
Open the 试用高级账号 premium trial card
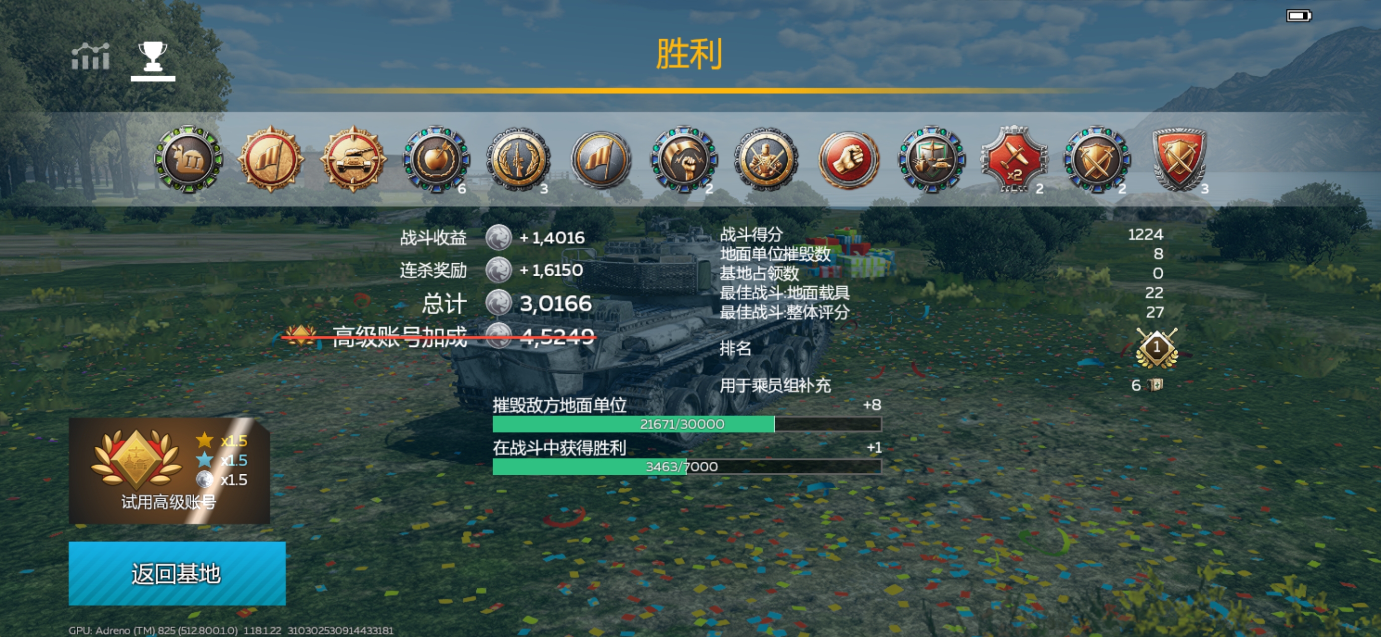169,470
